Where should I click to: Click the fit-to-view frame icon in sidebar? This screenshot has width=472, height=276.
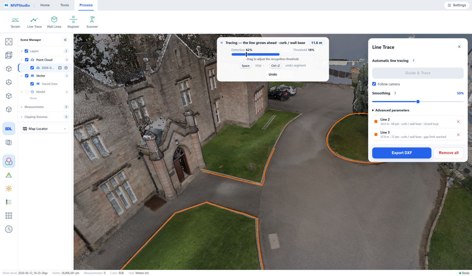pos(9,42)
